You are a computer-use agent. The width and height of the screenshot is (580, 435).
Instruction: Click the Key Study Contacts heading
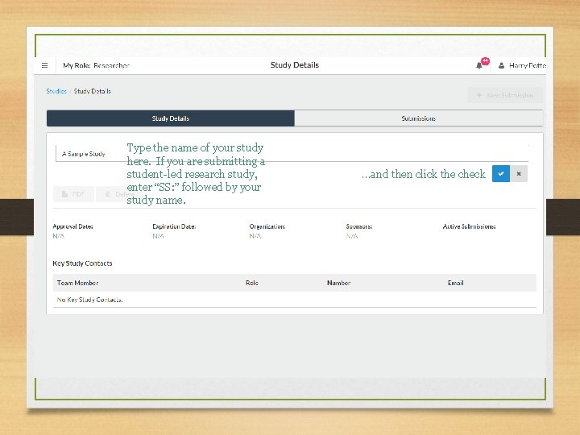[x=82, y=263]
